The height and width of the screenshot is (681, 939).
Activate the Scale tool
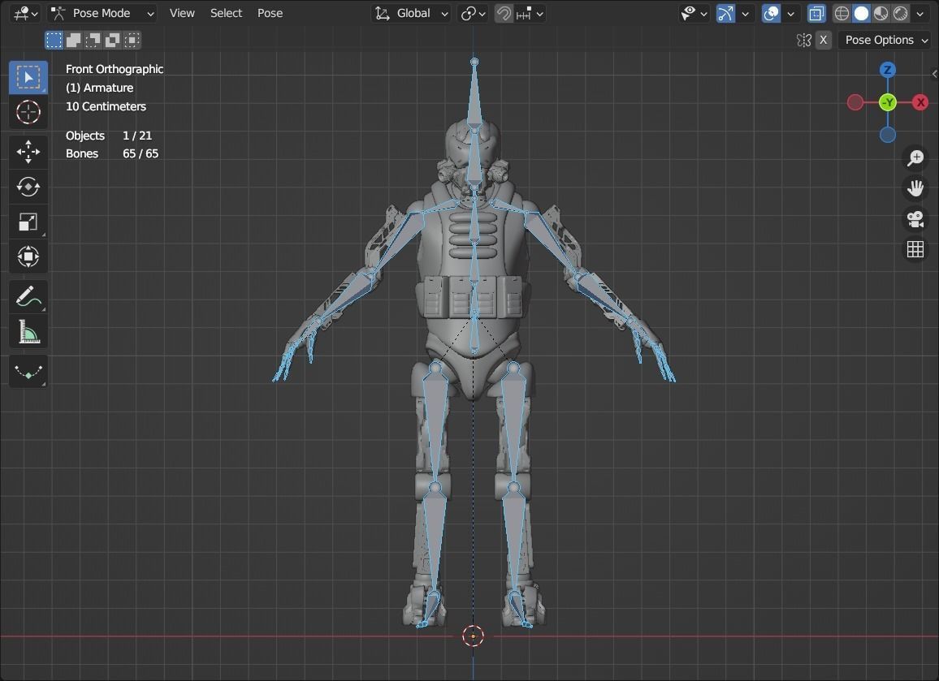pos(28,222)
